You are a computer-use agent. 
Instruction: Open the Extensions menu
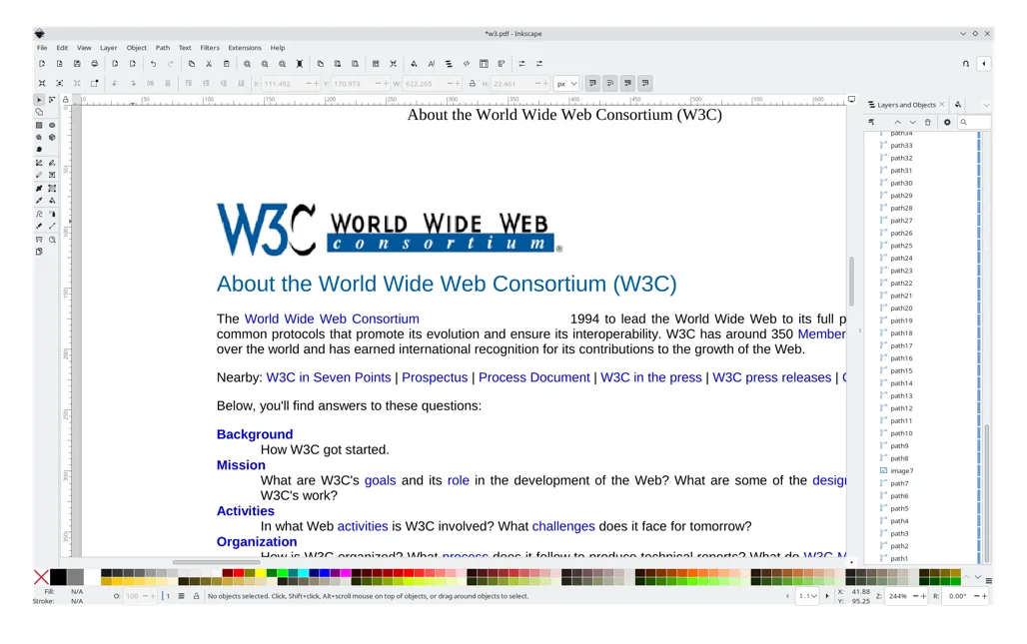[244, 48]
